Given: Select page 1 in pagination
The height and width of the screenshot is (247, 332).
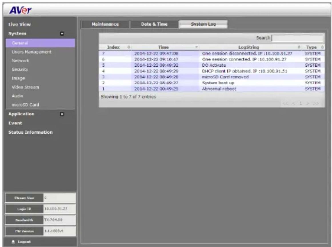Looking at the screenshot, I should (300, 103).
